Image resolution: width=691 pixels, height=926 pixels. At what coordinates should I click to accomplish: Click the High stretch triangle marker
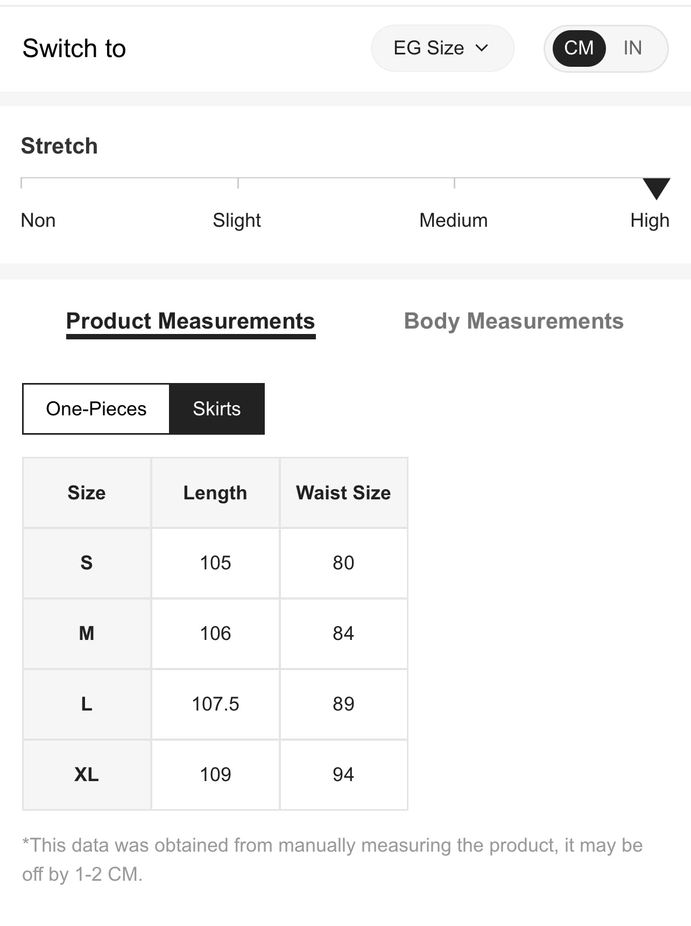tap(656, 188)
